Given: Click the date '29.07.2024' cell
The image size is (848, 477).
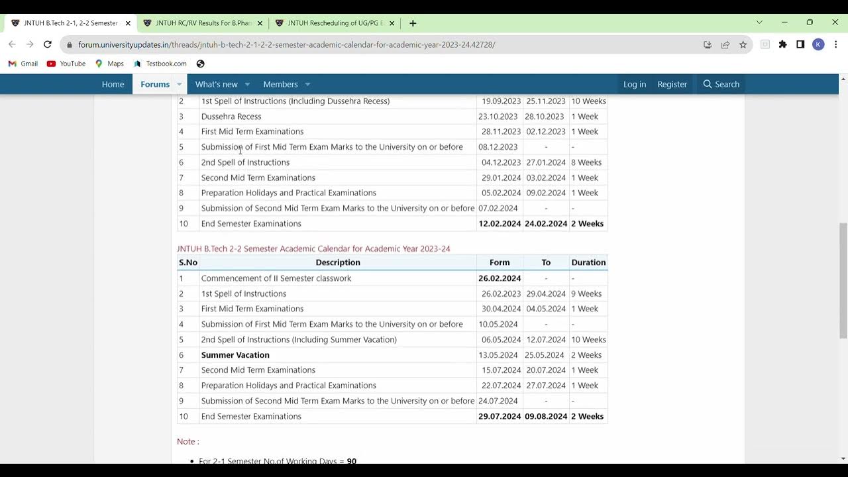Looking at the screenshot, I should click(x=500, y=416).
